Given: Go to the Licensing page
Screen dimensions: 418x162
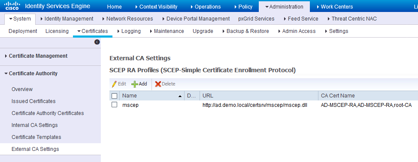Looking at the screenshot, I should 57,31.
